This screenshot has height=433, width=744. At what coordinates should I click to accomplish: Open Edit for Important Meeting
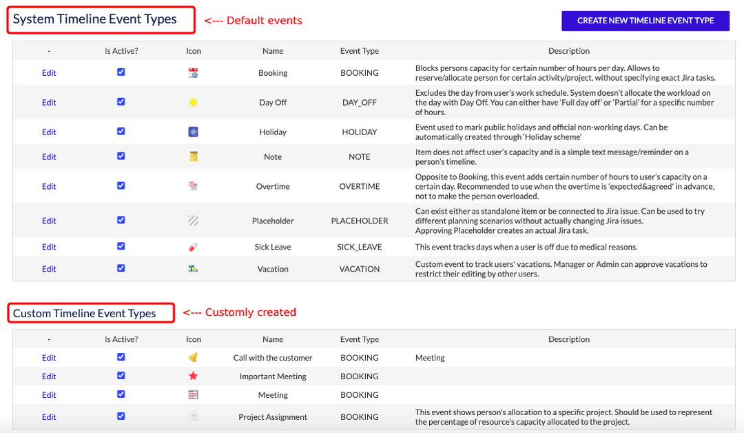pyautogui.click(x=49, y=376)
